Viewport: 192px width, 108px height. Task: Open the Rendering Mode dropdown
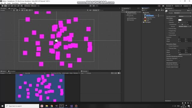point(185,16)
